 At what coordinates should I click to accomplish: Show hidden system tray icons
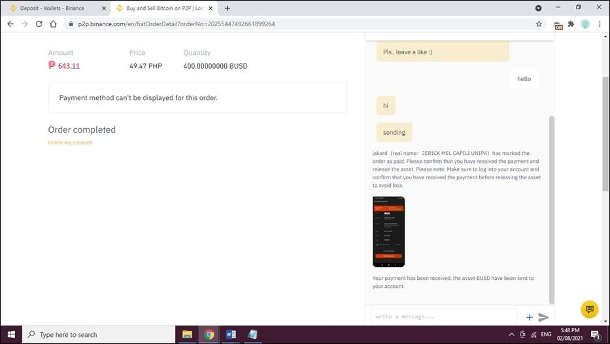tap(511, 335)
